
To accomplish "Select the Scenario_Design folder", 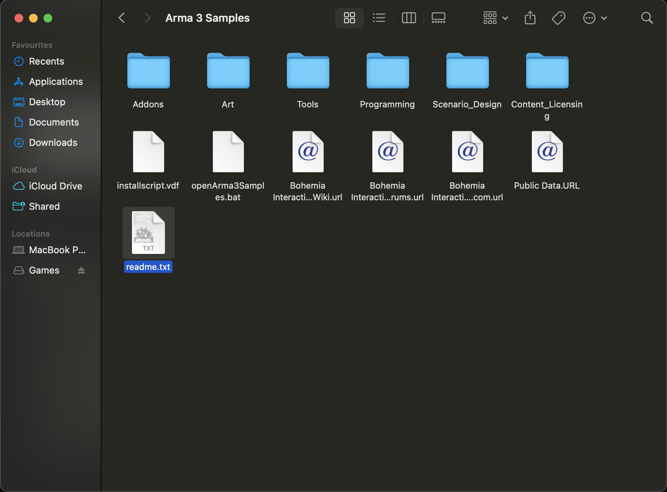I will pyautogui.click(x=467, y=71).
